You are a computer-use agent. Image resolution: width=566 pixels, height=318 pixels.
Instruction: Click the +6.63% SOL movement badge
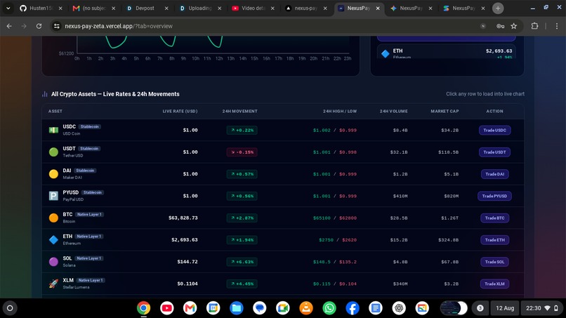click(x=242, y=262)
